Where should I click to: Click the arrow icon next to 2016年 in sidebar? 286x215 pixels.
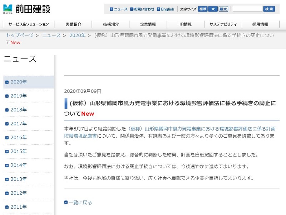[x=7, y=138]
